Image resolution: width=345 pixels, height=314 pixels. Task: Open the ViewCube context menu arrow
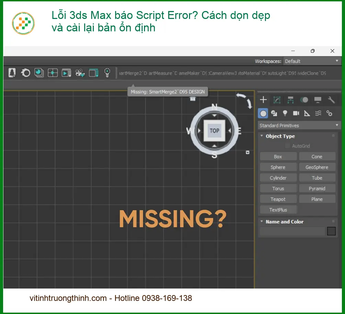[247, 153]
